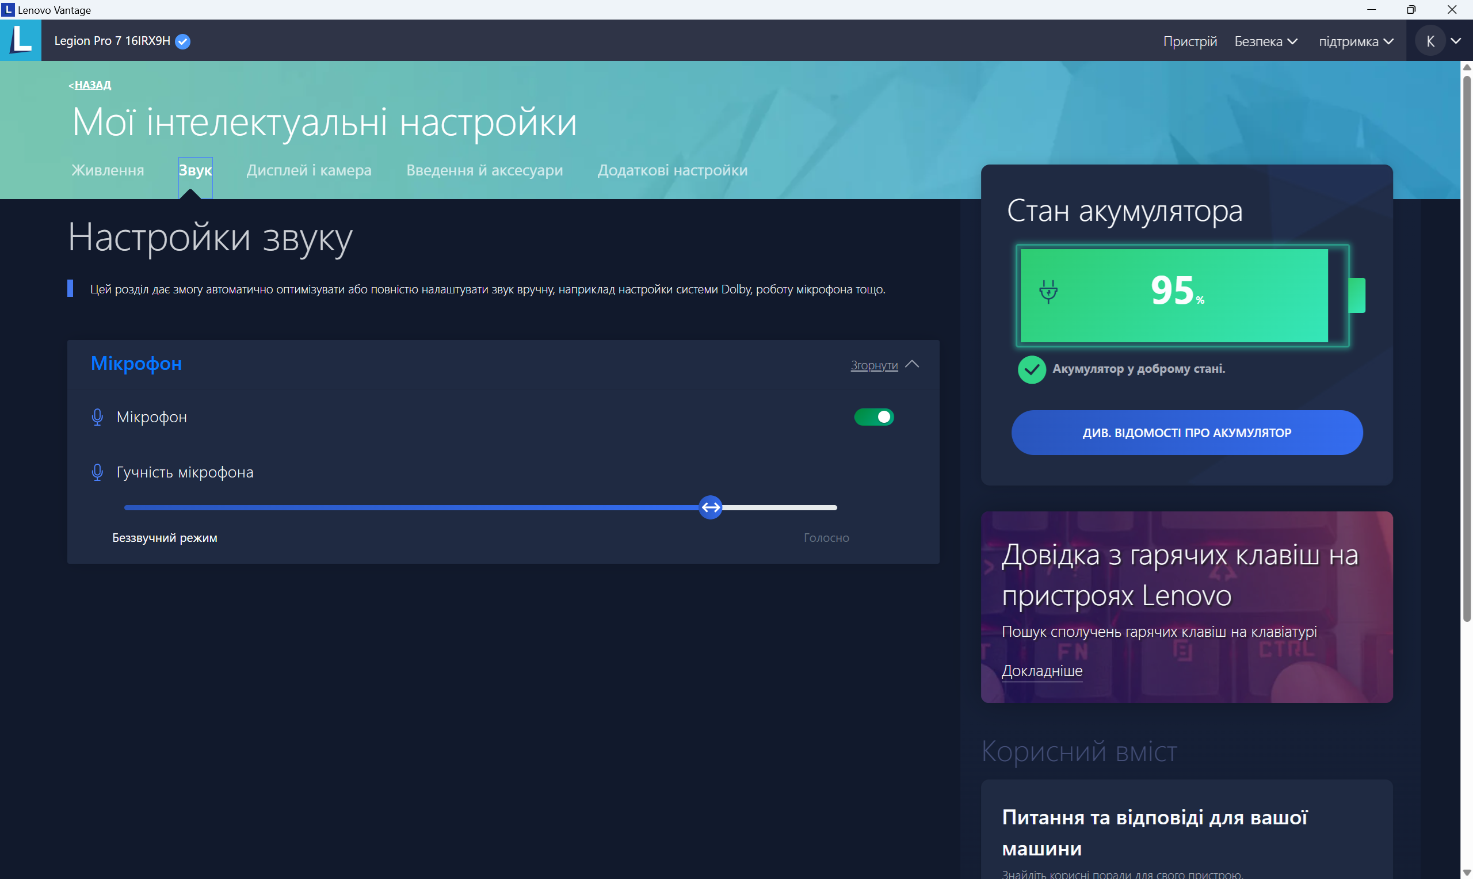Image resolution: width=1473 pixels, height=879 pixels.
Task: Click the charger plug icon inside battery indicator
Action: 1048,292
